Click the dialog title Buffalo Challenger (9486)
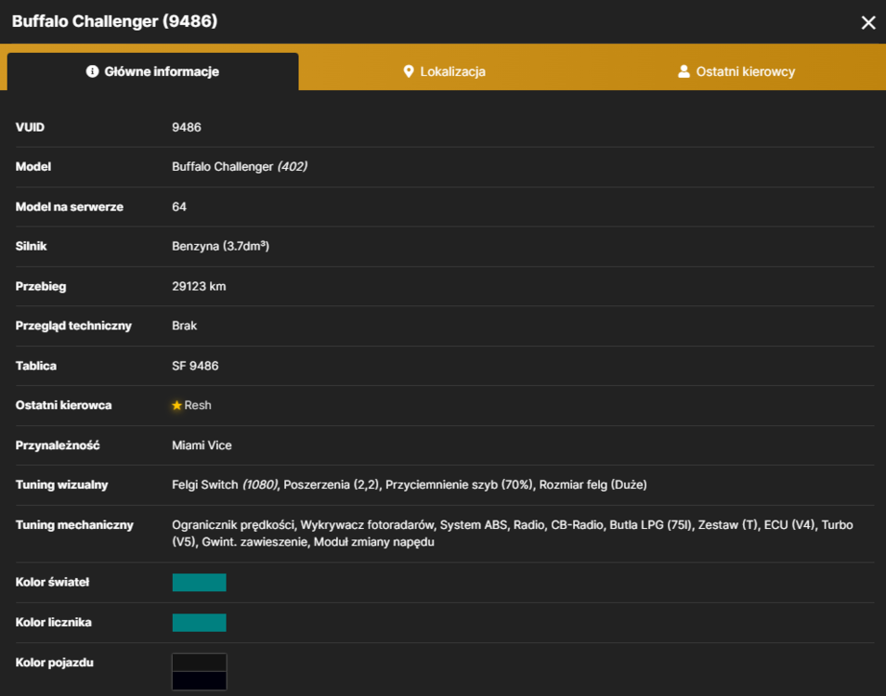Screen dimensions: 886x696 click(115, 21)
